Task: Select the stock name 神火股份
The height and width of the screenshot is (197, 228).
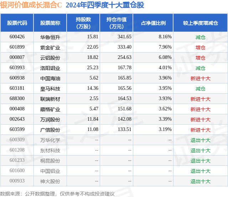Action: tap(50, 181)
